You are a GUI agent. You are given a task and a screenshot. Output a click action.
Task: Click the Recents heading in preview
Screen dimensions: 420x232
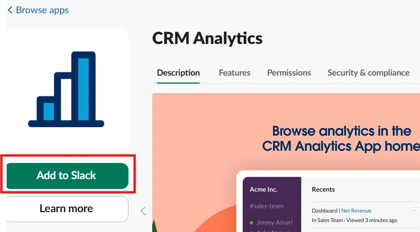click(323, 189)
